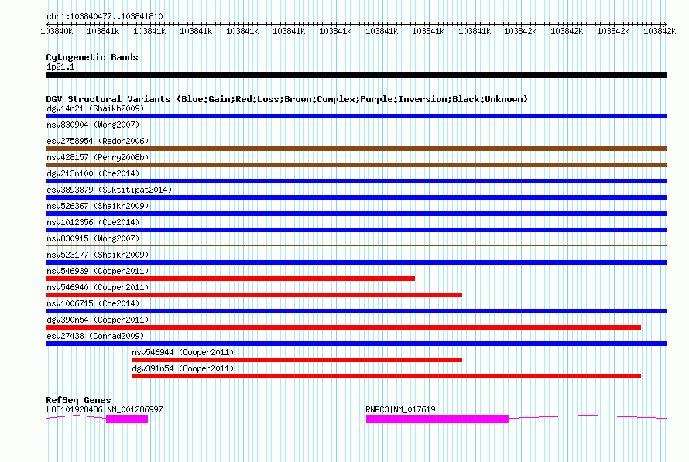Click the red nsv546939 loss bar
This screenshot has height=462, width=689.
[230, 279]
